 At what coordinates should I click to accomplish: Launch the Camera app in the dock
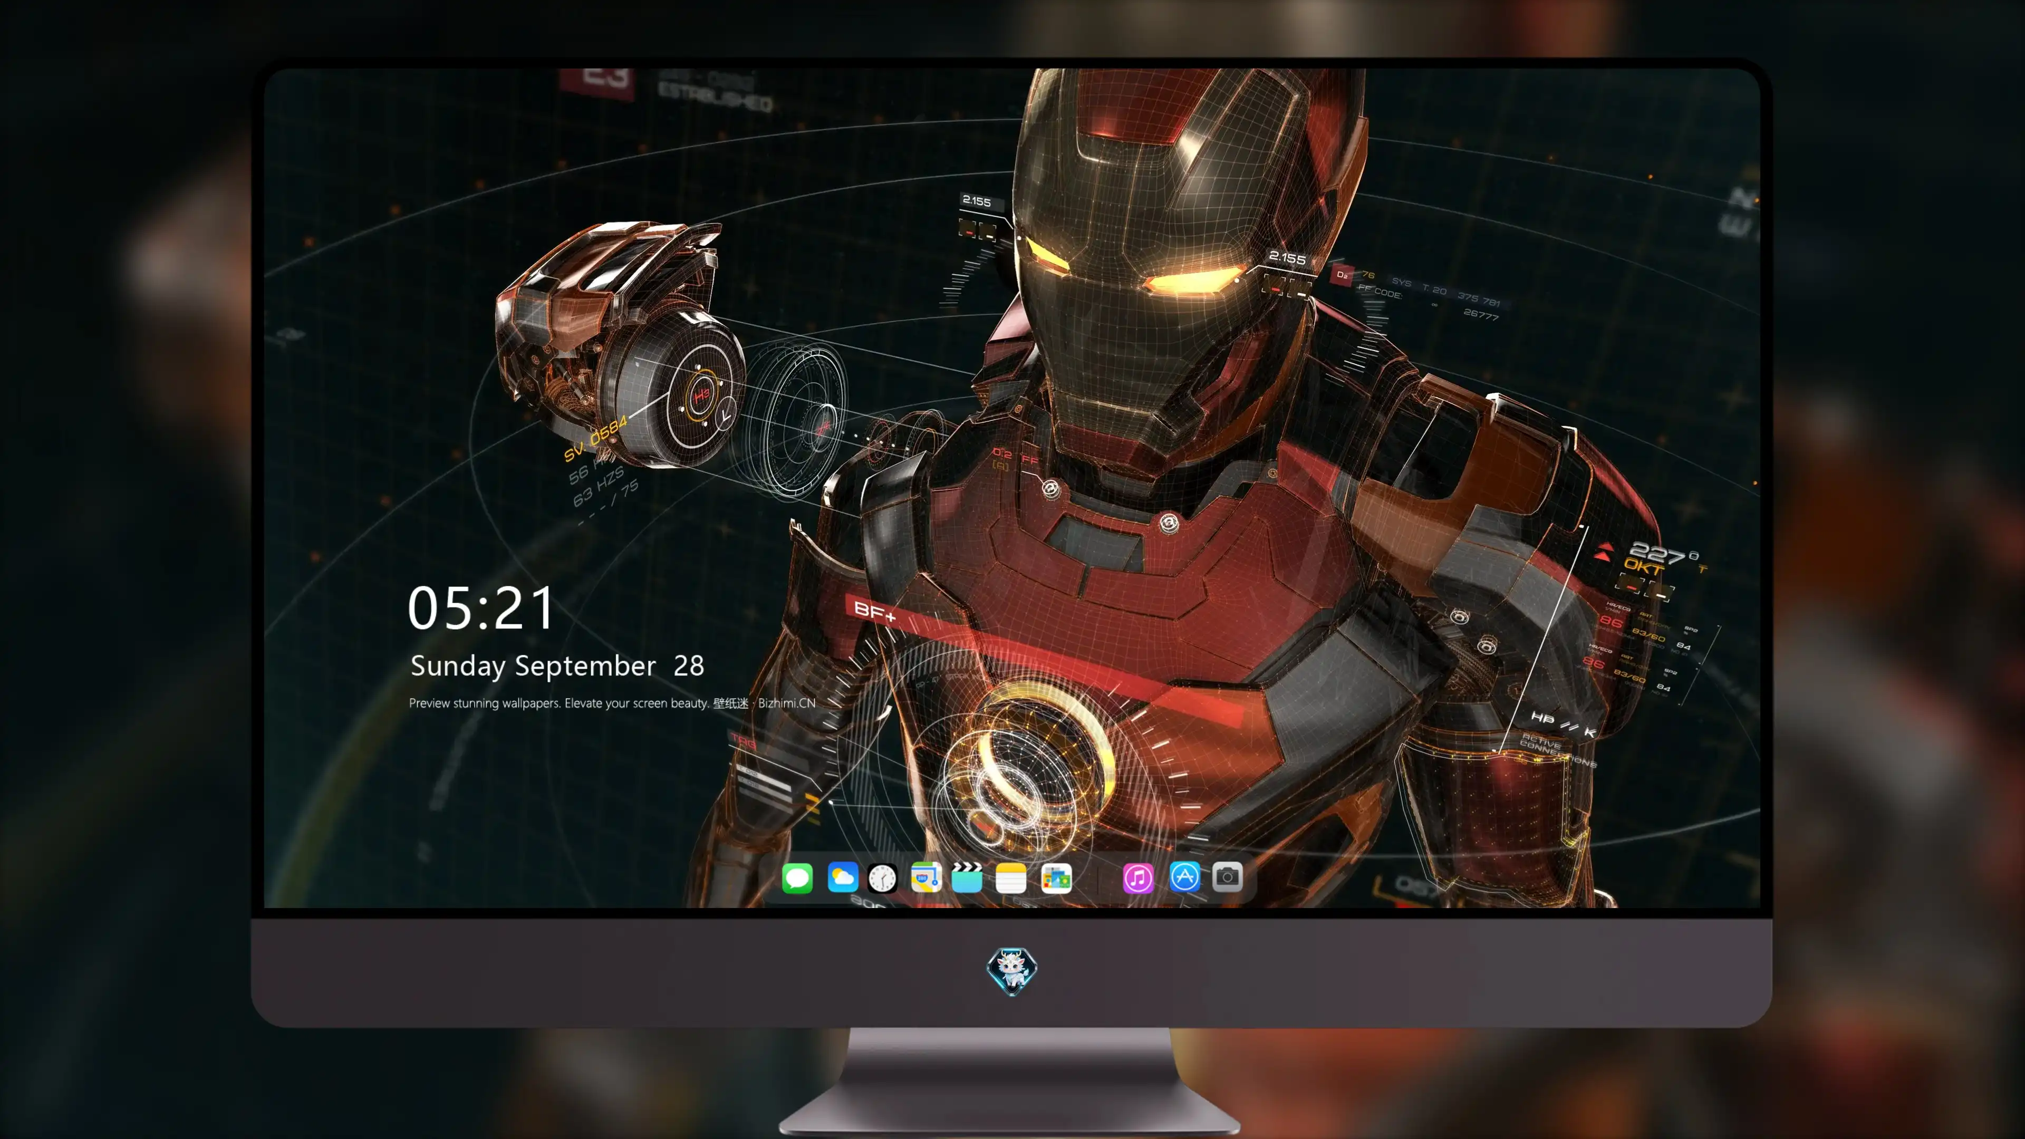tap(1227, 877)
